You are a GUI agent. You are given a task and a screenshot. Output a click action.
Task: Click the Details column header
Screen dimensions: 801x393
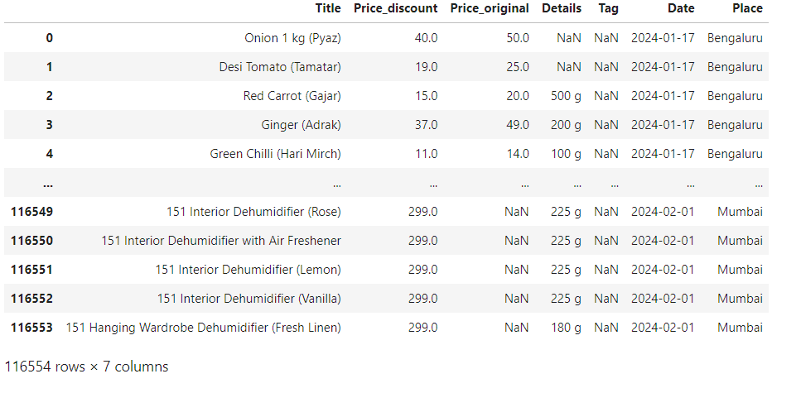coord(562,8)
